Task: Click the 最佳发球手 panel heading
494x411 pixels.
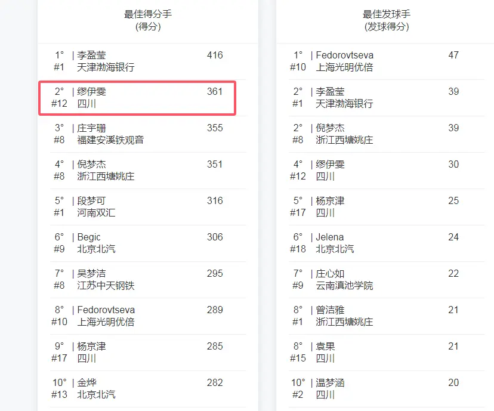Action: (387, 14)
